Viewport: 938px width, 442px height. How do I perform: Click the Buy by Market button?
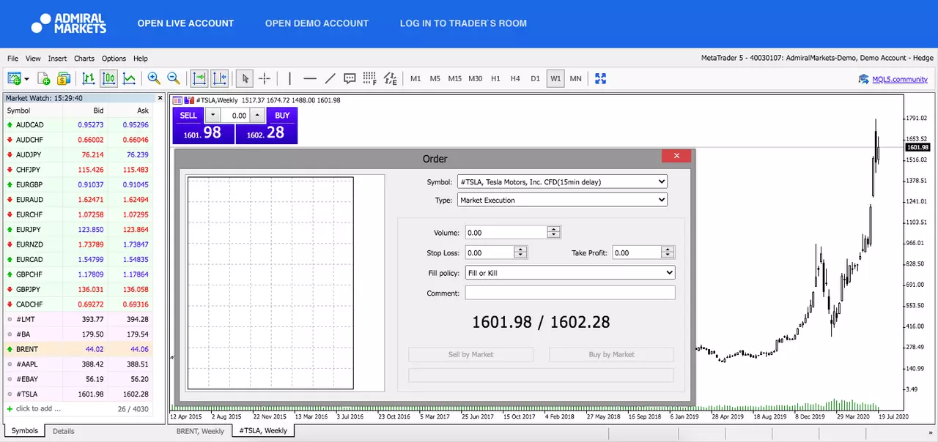pyautogui.click(x=611, y=354)
